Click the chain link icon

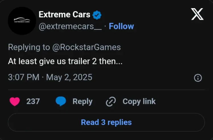(x=110, y=102)
